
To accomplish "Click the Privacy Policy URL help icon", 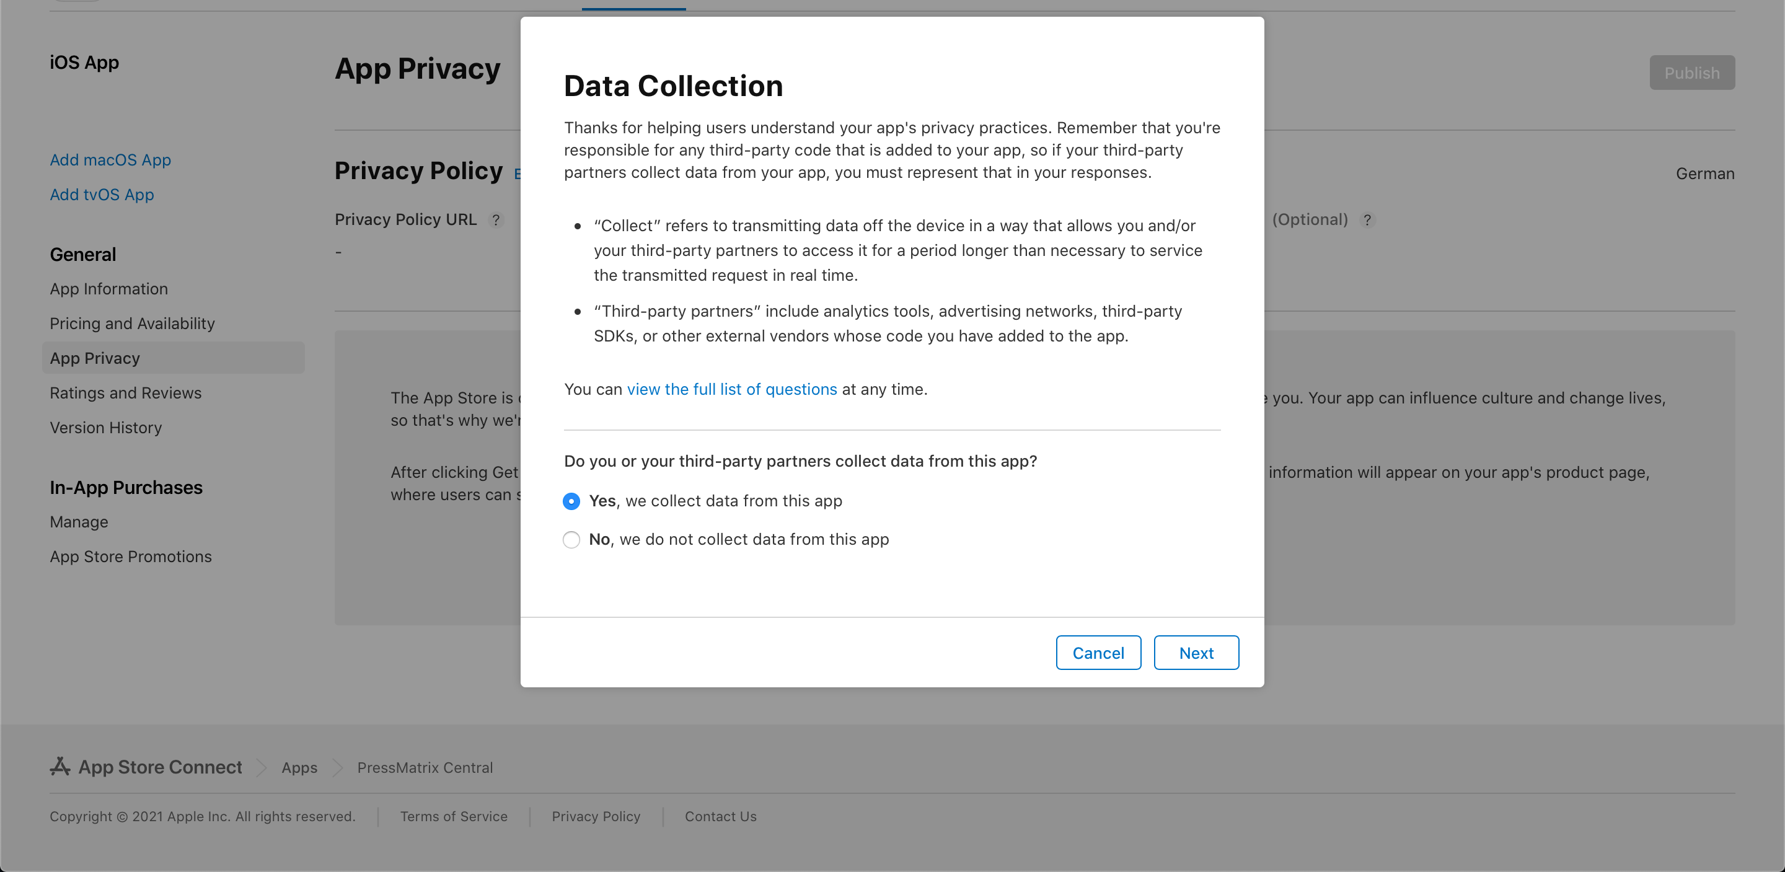I will (495, 221).
